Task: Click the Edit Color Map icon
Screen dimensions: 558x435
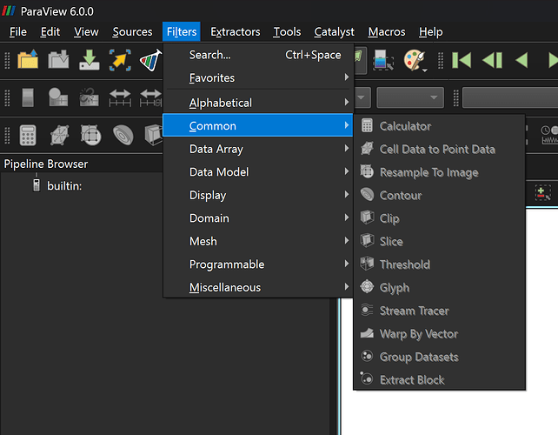Action: (x=58, y=97)
